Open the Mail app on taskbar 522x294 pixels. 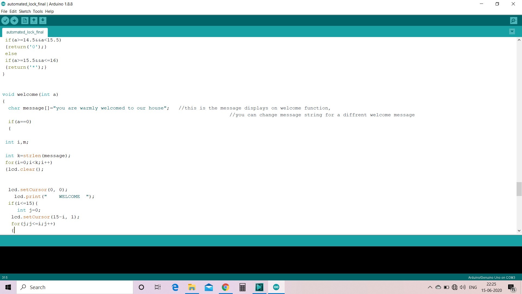pos(209,287)
